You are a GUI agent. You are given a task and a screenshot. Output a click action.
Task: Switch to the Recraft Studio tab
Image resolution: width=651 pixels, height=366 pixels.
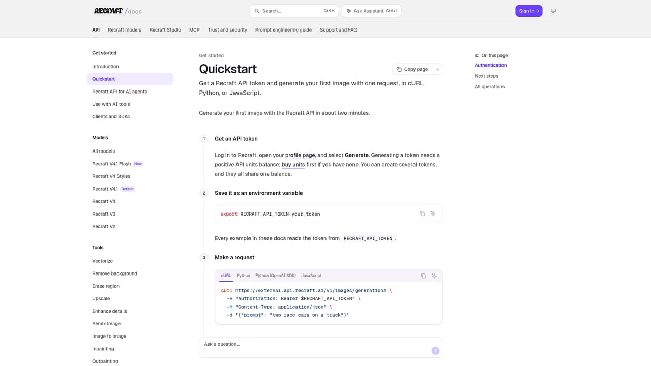coord(165,30)
